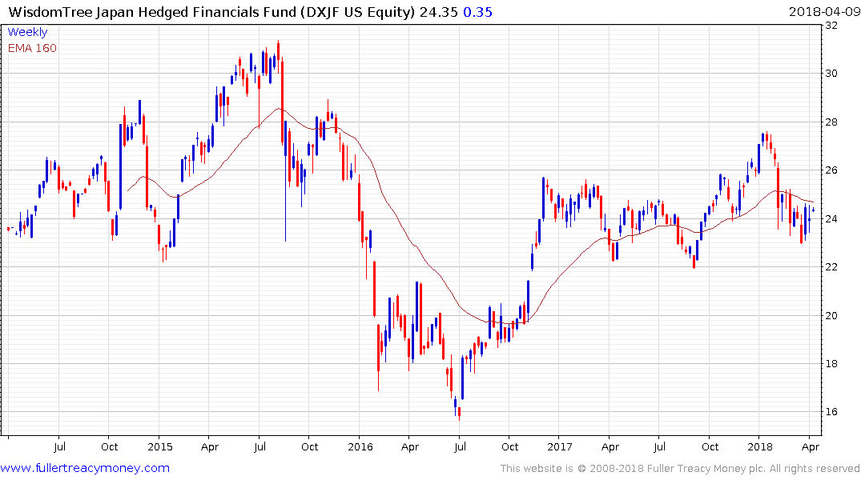Click the 20 price axis label

click(831, 315)
